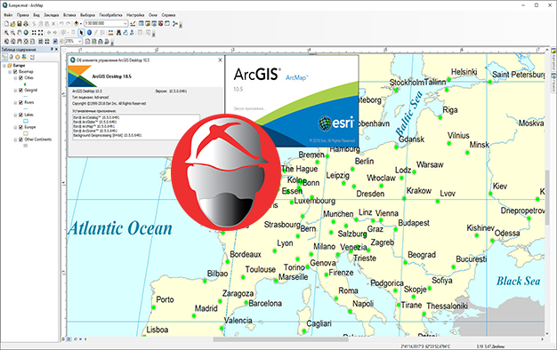Screen dimensions: 557x350
Task: Click the Zoom Whole Page layout icon
Action: tap(26, 41)
